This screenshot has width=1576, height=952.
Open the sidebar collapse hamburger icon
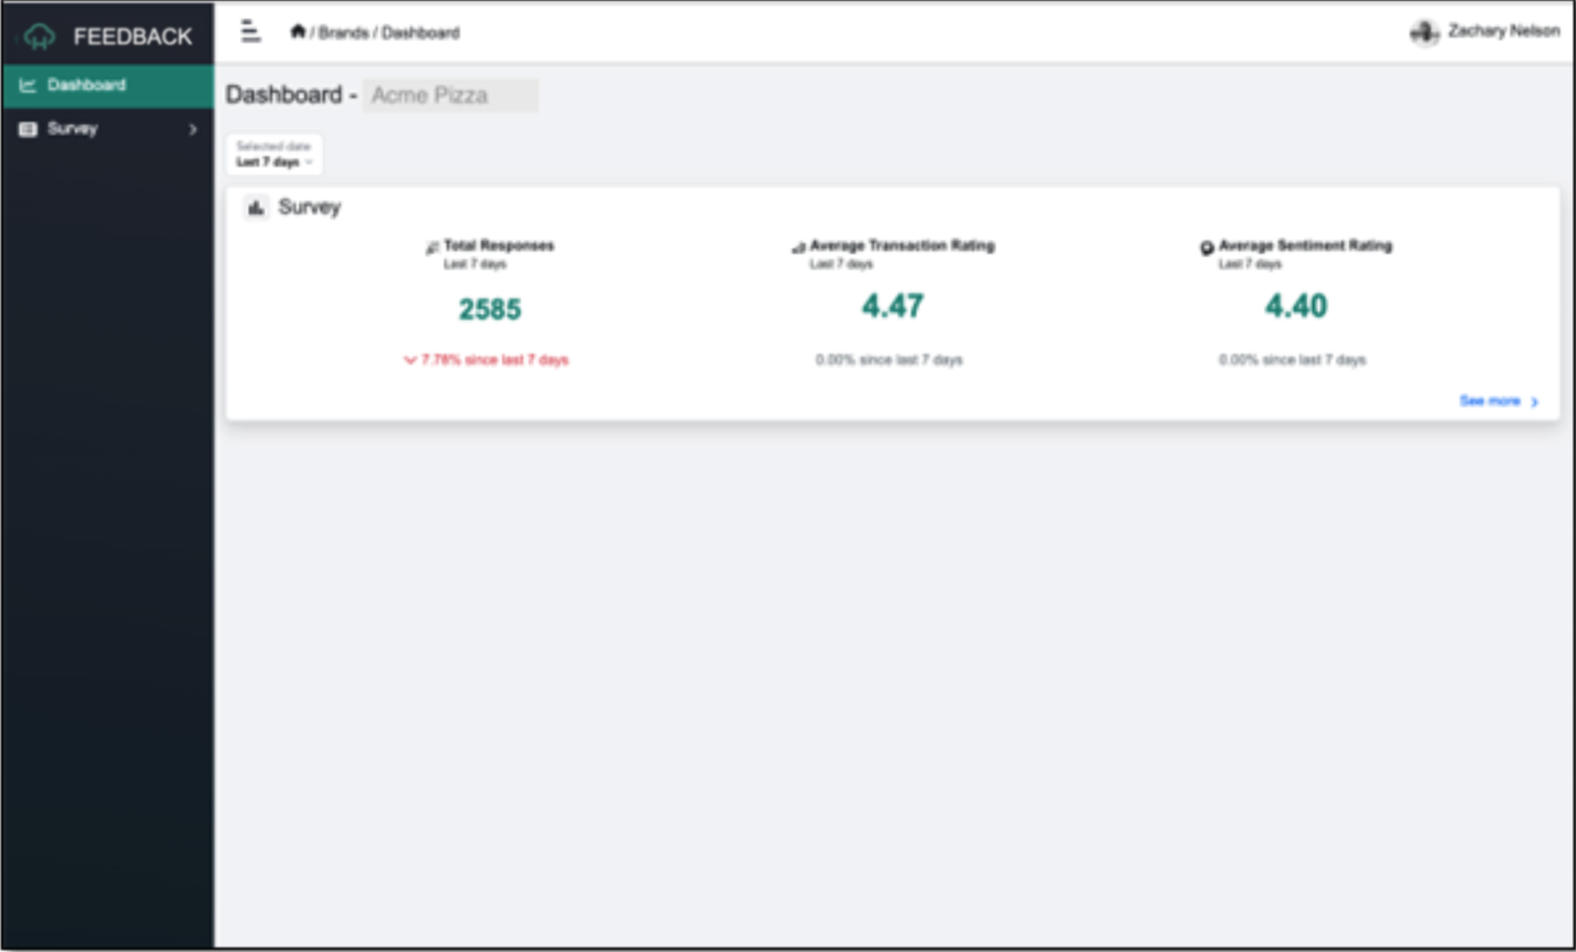(251, 31)
